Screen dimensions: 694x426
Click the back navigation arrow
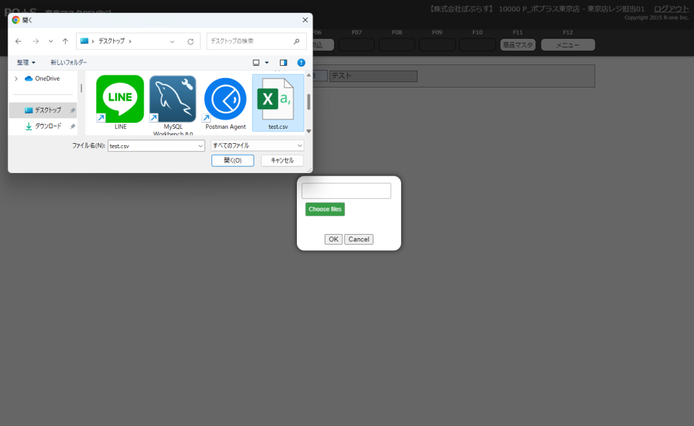click(x=19, y=41)
